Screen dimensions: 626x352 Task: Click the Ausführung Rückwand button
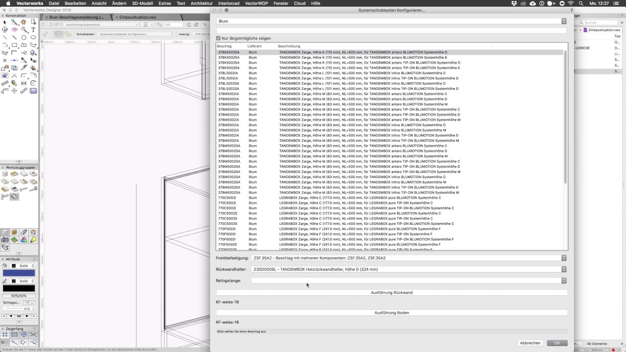pyautogui.click(x=392, y=292)
